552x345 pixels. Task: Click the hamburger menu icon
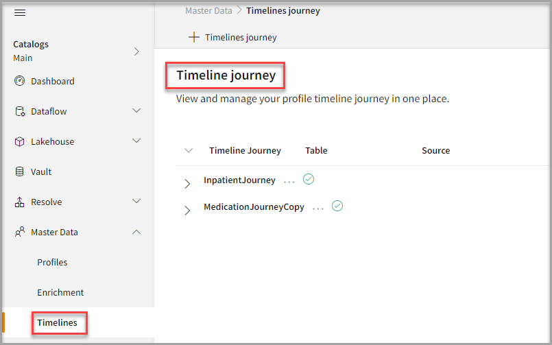pos(20,13)
